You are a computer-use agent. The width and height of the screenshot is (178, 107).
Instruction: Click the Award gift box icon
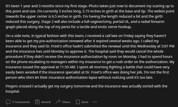click(x=37, y=102)
